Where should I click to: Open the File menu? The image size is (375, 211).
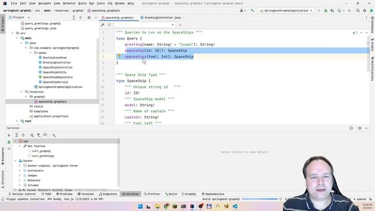pos(14,4)
